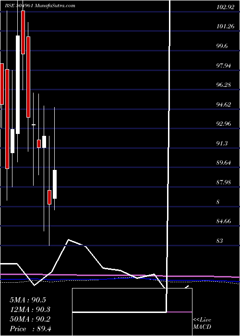This screenshot has height=336, width=240.
Task: Click the small doji candle near 92.96
Action: click(x=34, y=125)
